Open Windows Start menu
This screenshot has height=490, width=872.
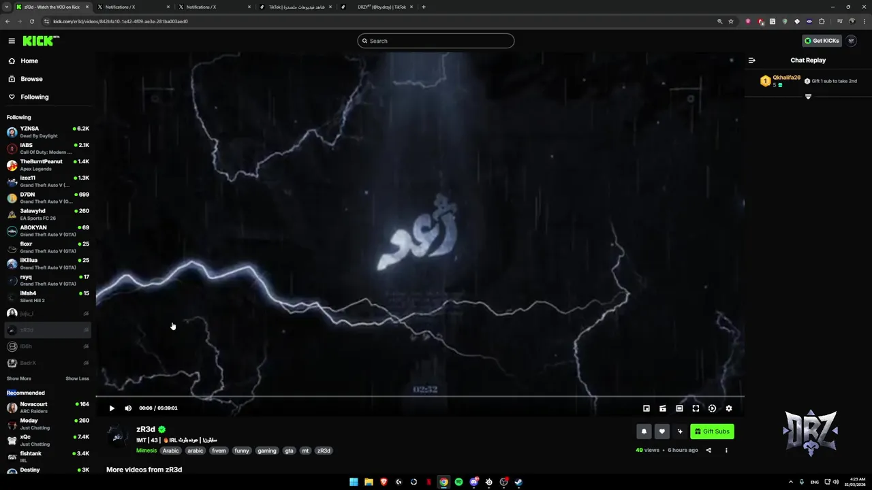(x=354, y=482)
